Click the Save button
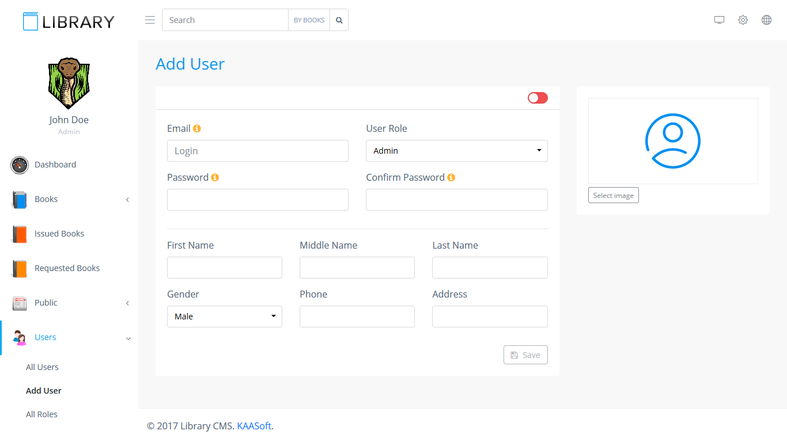This screenshot has height=442, width=787. 525,355
